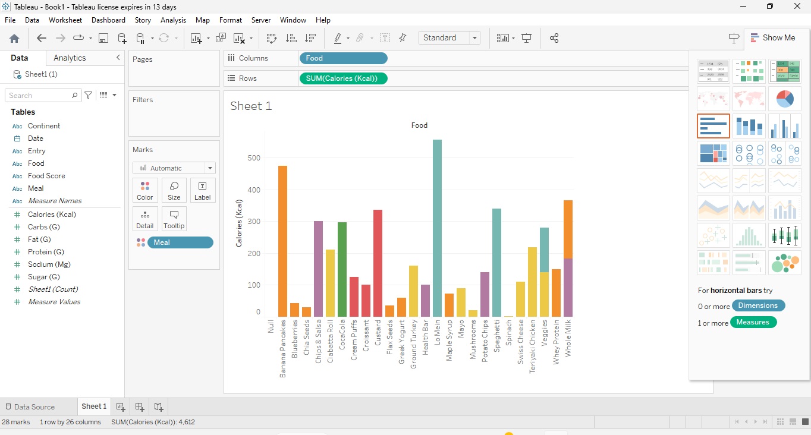Undo the last action with back arrow
The height and width of the screenshot is (435, 811).
point(41,38)
